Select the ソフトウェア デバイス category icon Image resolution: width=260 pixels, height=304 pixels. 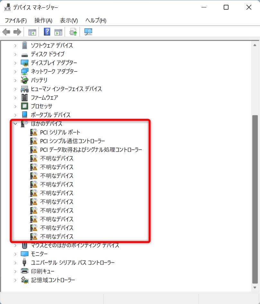point(24,45)
